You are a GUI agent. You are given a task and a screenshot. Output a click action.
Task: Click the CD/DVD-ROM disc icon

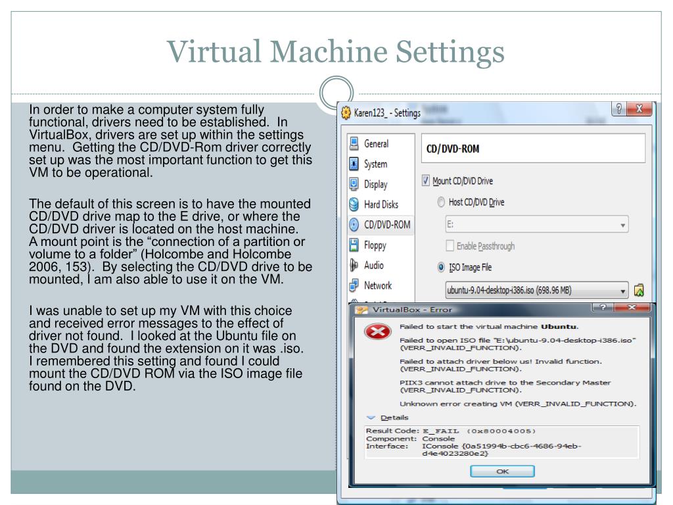click(354, 225)
